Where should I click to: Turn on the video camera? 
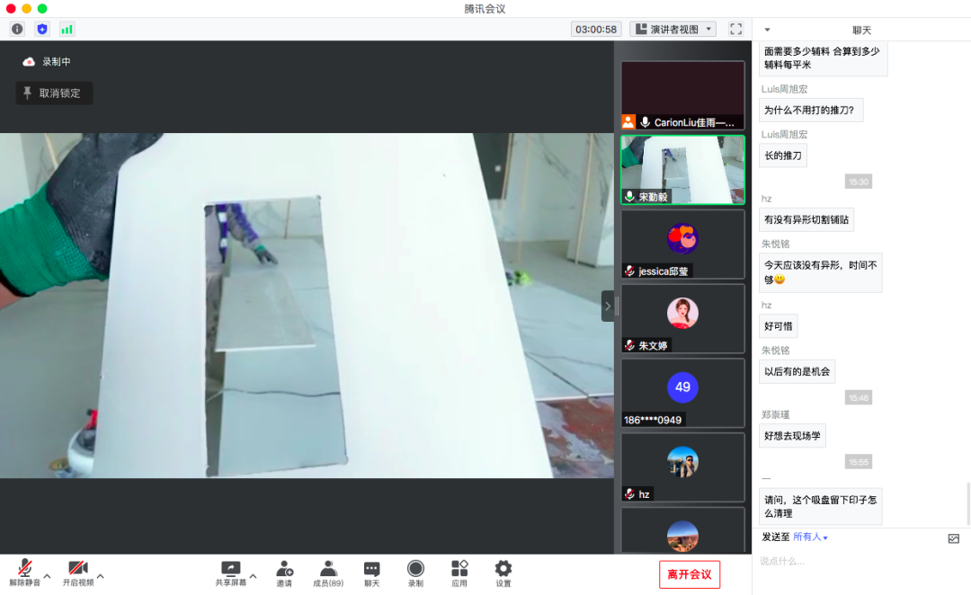77,573
